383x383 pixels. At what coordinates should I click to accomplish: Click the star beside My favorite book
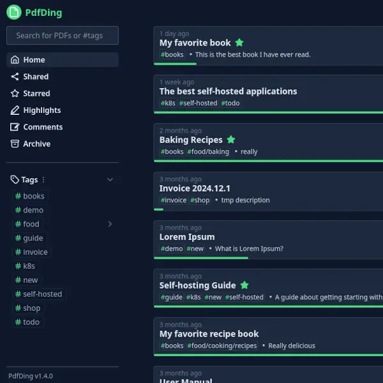[x=239, y=43]
